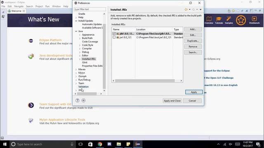Open Chrome from taskbar
264x148 pixels.
pos(100,144)
